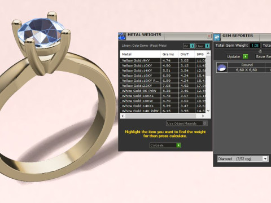Select the Yellow Gold:18KY R... row
This screenshot has height=203, width=271.
point(163,81)
